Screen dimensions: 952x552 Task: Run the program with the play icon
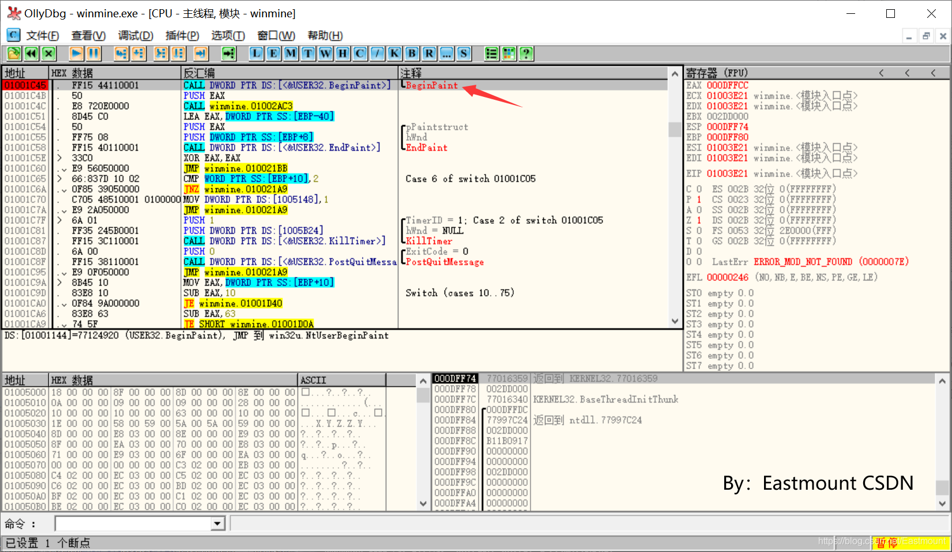tap(76, 54)
